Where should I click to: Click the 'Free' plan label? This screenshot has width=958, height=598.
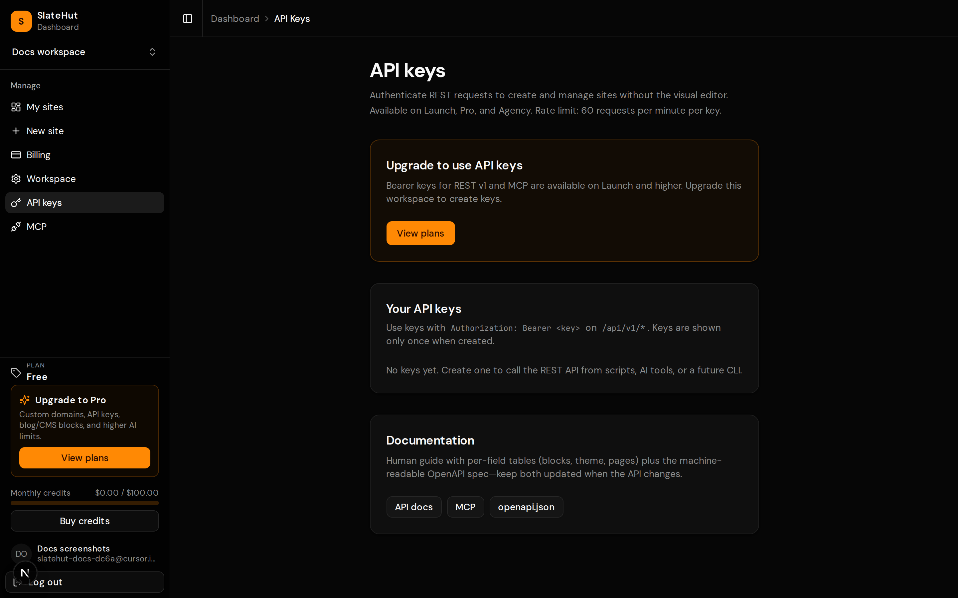(x=37, y=377)
